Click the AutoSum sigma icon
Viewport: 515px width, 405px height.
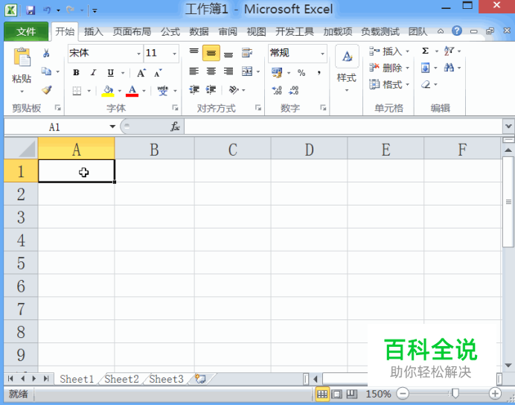426,51
